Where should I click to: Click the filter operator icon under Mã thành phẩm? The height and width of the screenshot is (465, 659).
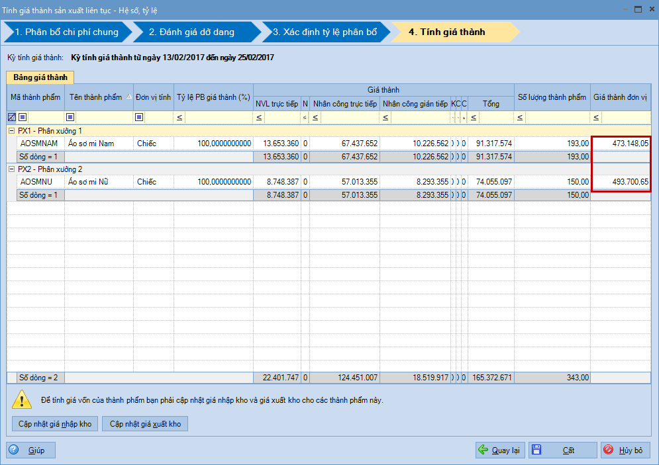pyautogui.click(x=23, y=118)
